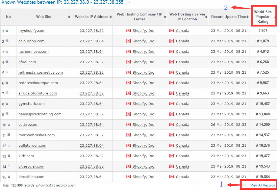
Task: Expand row 1 details for myshopify.com
Action: pos(7,30)
